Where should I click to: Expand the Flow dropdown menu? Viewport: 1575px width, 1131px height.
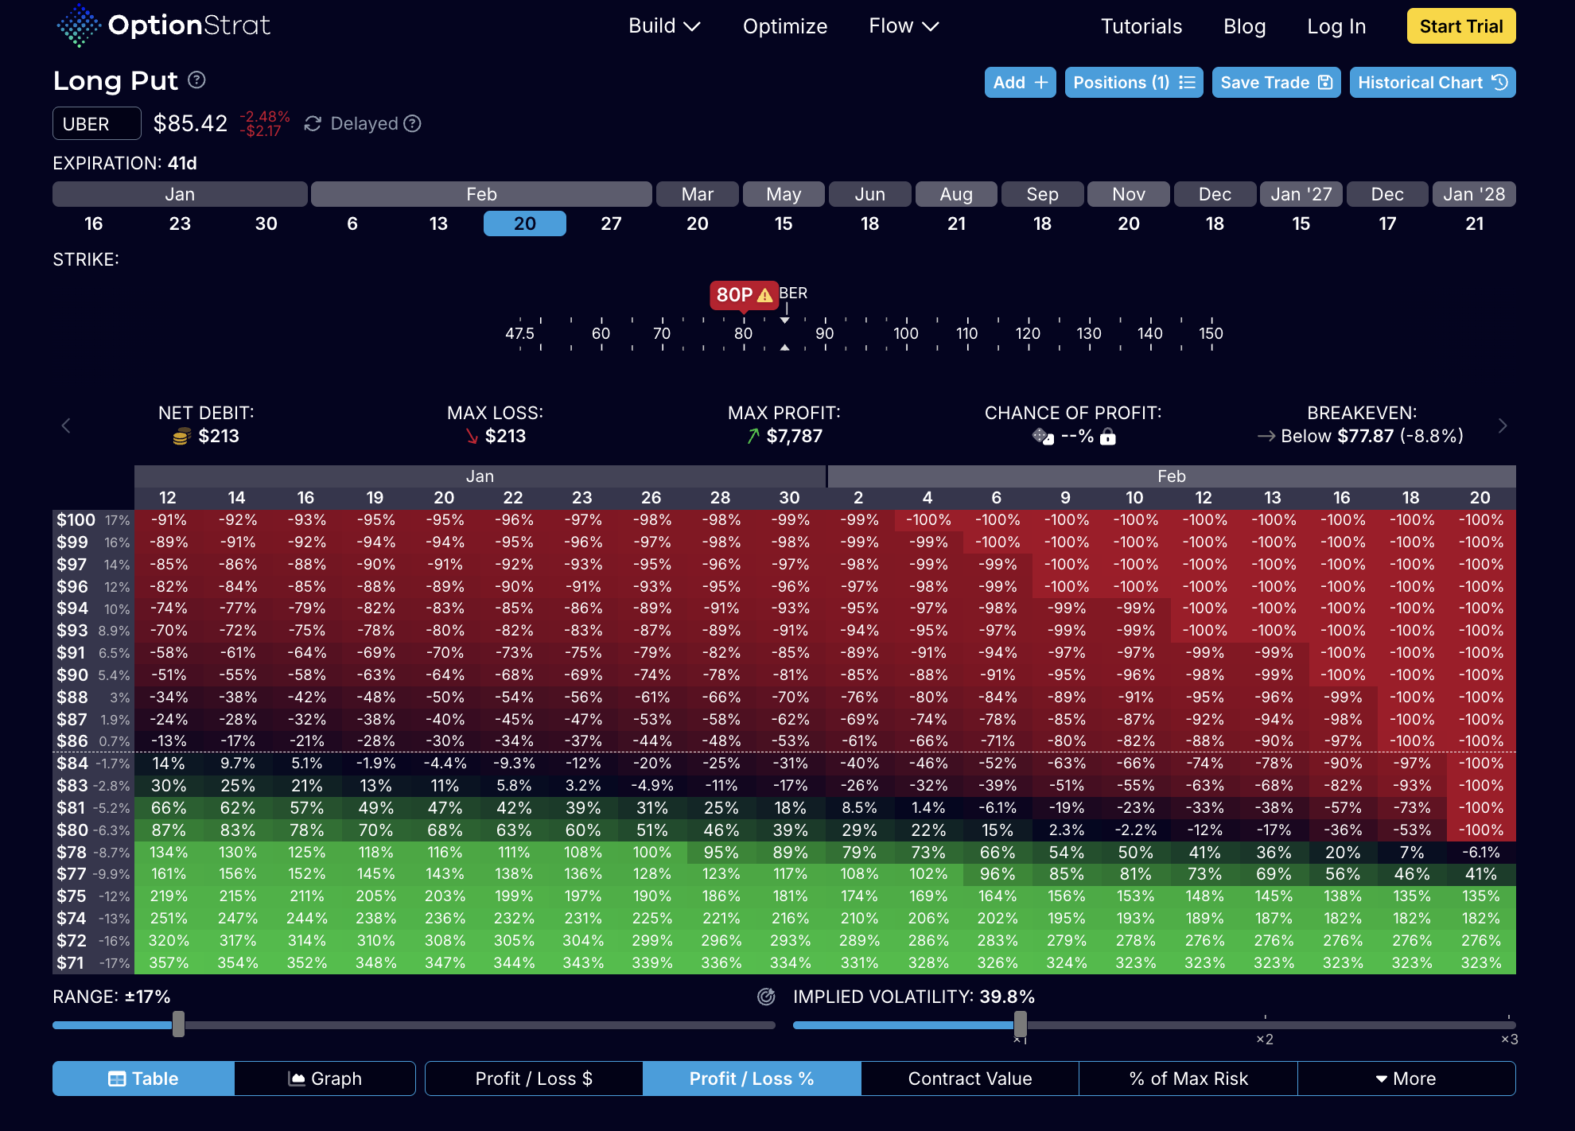tap(904, 26)
